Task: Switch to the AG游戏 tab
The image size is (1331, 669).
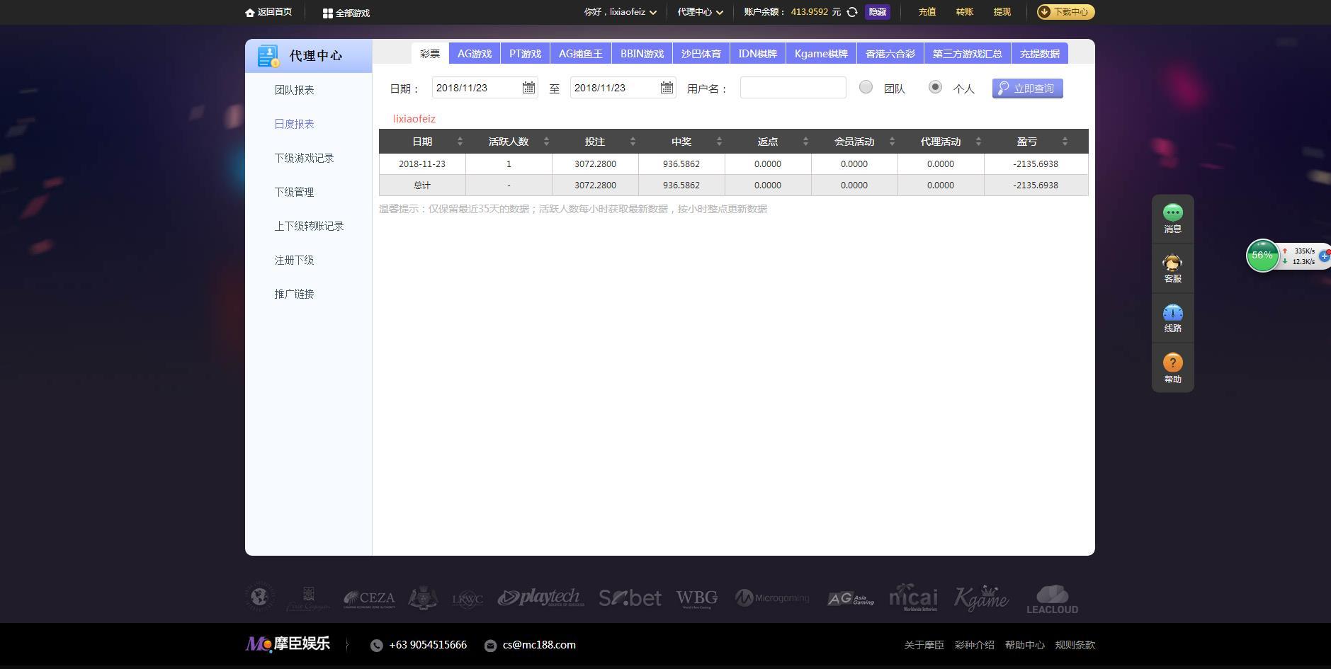Action: pos(474,52)
